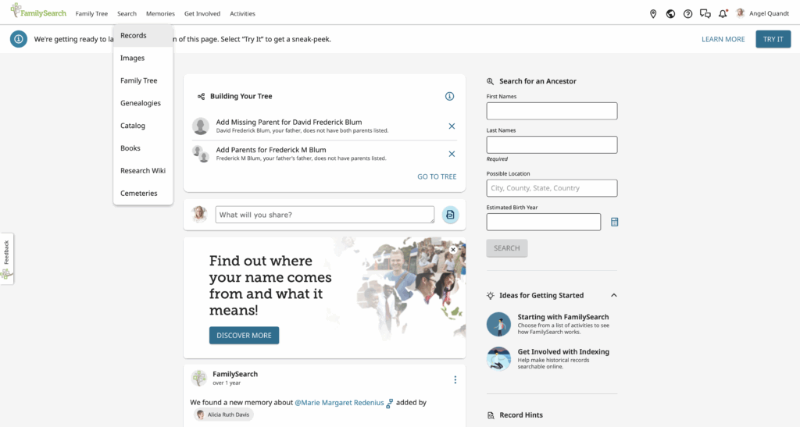800x427 pixels.
Task: Click the What will you share box
Action: (x=324, y=215)
